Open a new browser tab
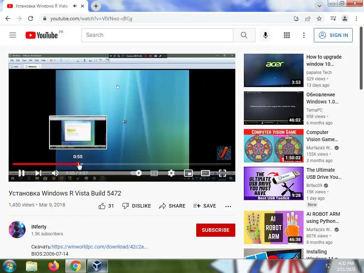Image resolution: width=364 pixels, height=273 pixels. click(96, 6)
